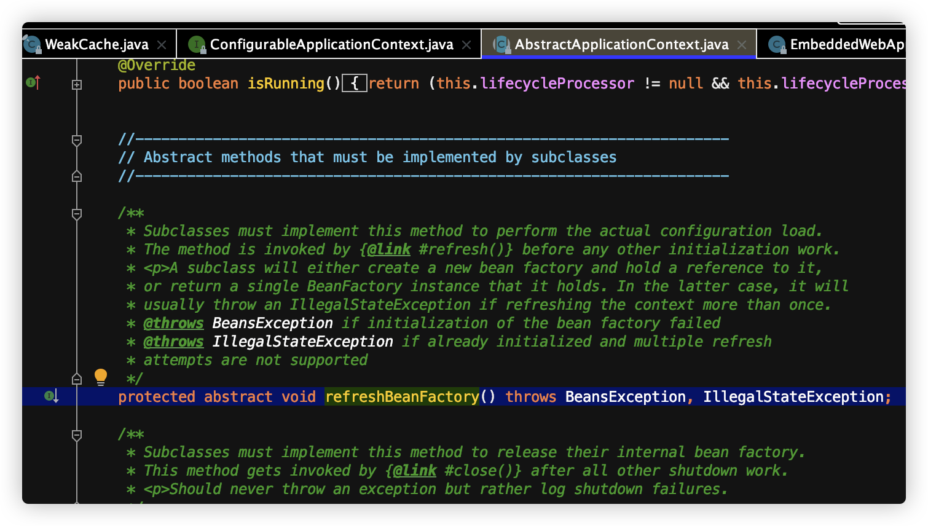Click the @Override annotation
The image size is (928, 526).
click(157, 65)
